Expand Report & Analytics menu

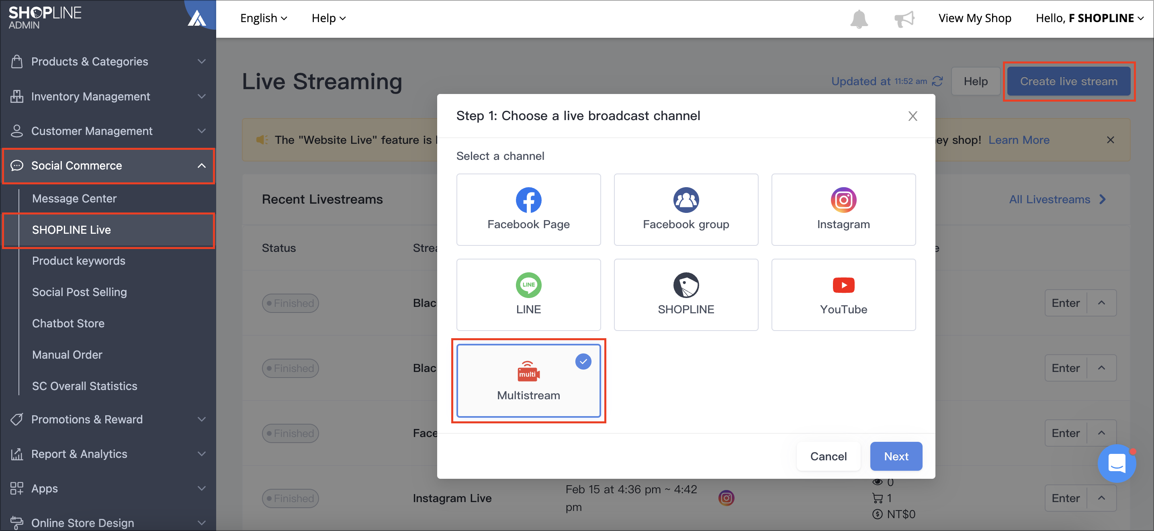[108, 453]
